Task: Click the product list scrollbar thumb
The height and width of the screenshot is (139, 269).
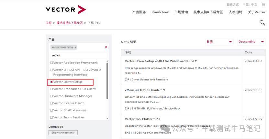Action: pos(107,81)
